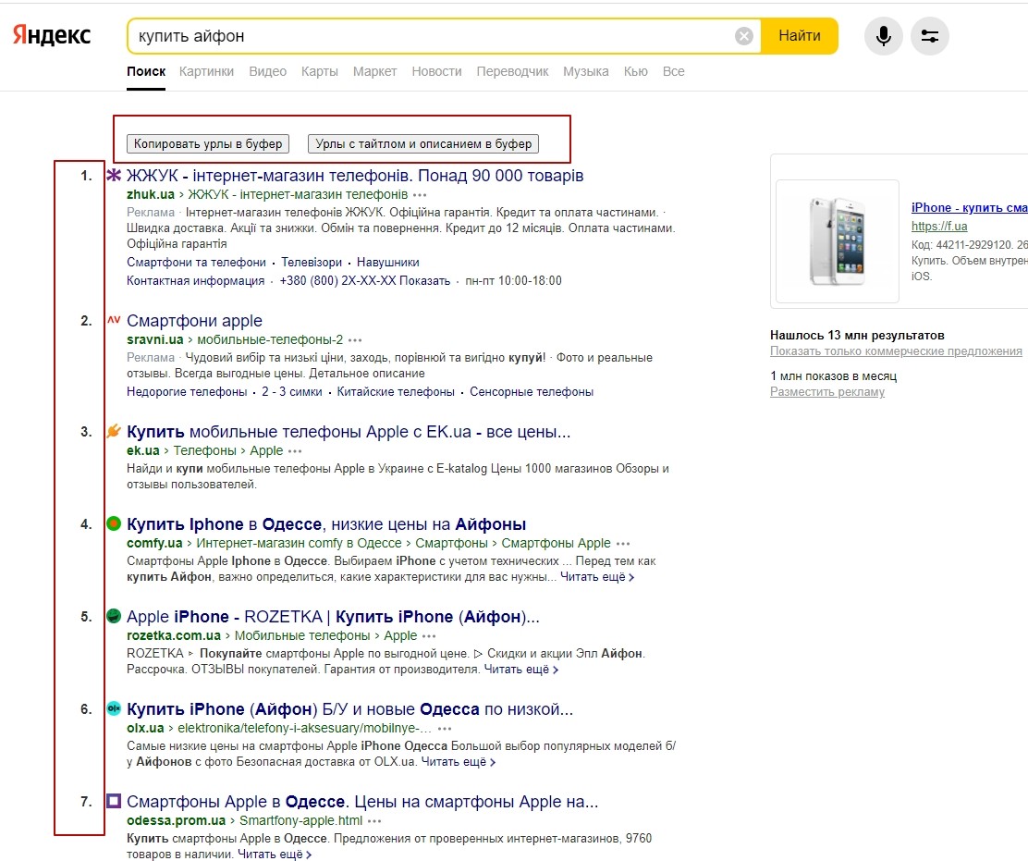The height and width of the screenshot is (861, 1028).
Task: Open the ЖЖУК інтернет-магазин телефонів result title
Action: (x=355, y=176)
